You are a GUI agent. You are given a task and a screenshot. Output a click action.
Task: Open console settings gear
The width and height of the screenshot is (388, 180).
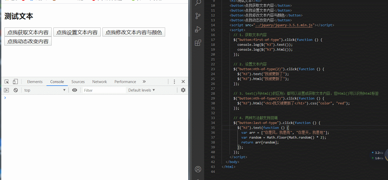pyautogui.click(x=183, y=90)
